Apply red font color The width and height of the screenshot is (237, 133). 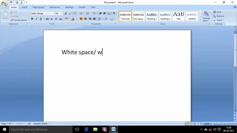(73, 19)
